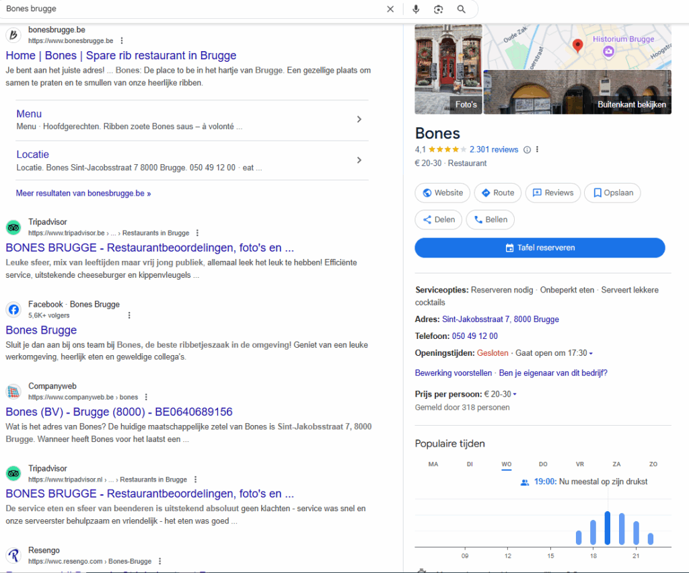Viewport: 689px width, 573px height.
Task: Click the Facebook logo icon
Action: point(13,309)
